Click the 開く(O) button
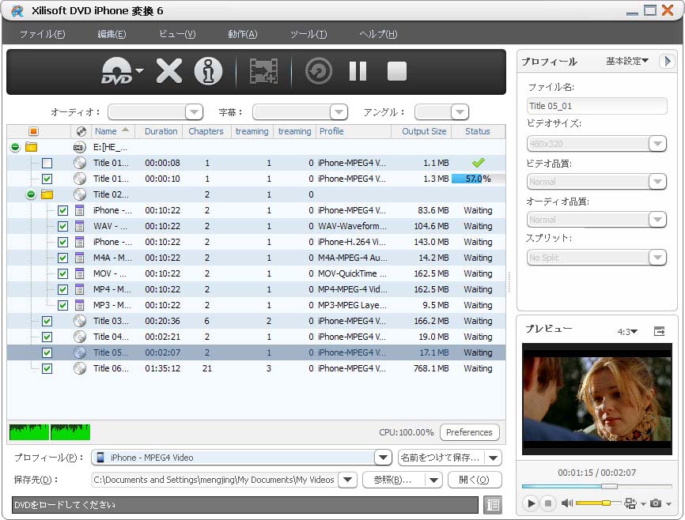 coord(475,480)
